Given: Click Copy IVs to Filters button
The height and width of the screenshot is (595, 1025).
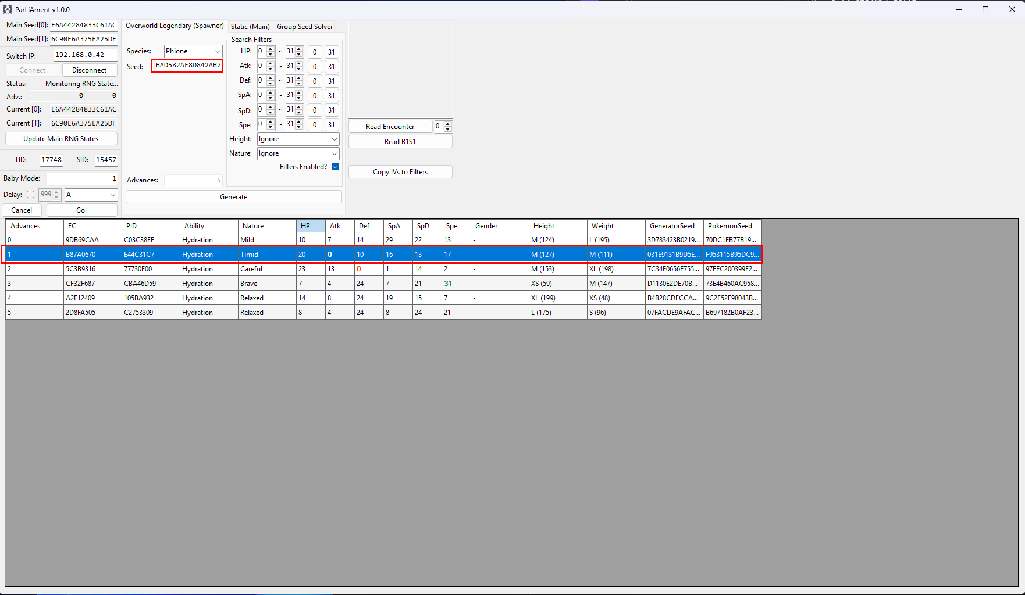Looking at the screenshot, I should pos(400,172).
